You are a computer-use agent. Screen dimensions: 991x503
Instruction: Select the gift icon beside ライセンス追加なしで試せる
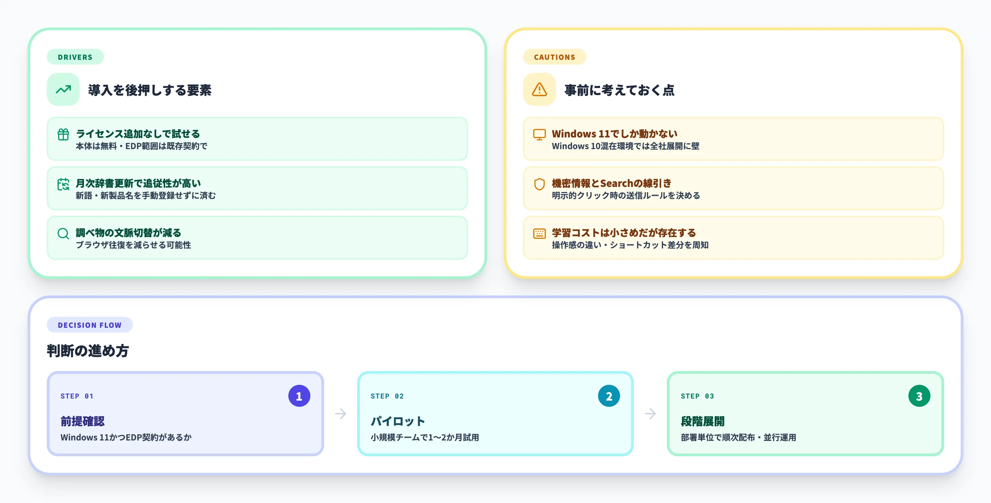pos(63,135)
